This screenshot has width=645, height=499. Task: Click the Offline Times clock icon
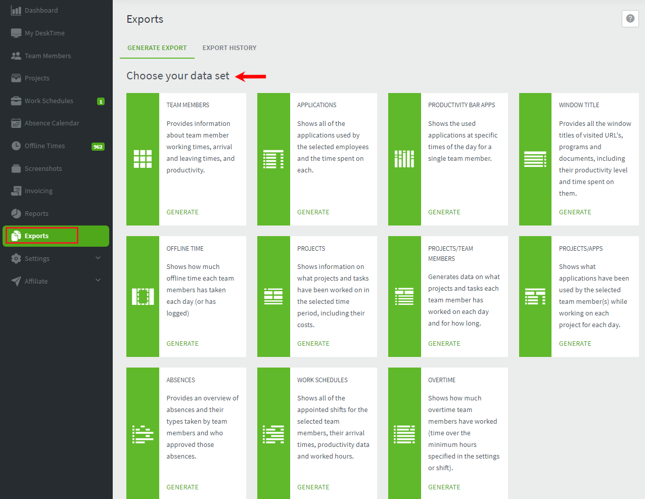click(x=16, y=146)
